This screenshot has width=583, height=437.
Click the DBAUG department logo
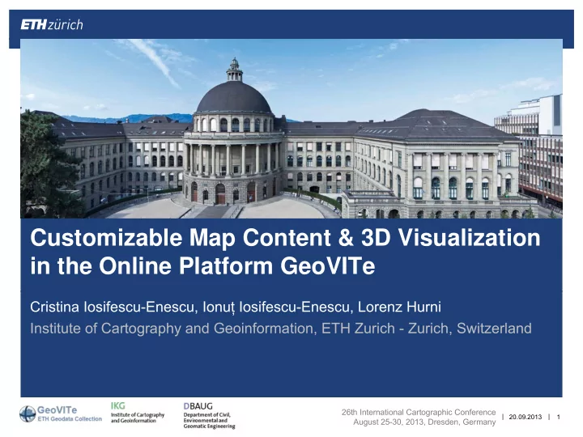tap(209, 415)
